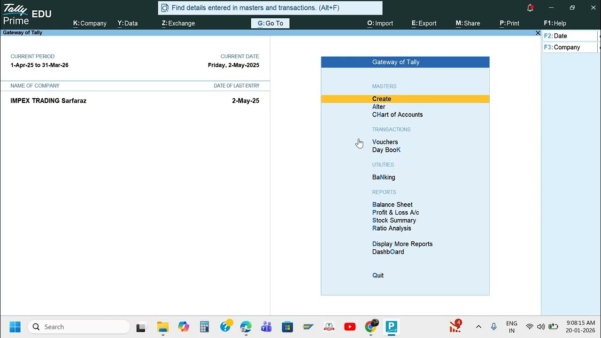
Task: Open the Y: Data menu
Action: 128,23
